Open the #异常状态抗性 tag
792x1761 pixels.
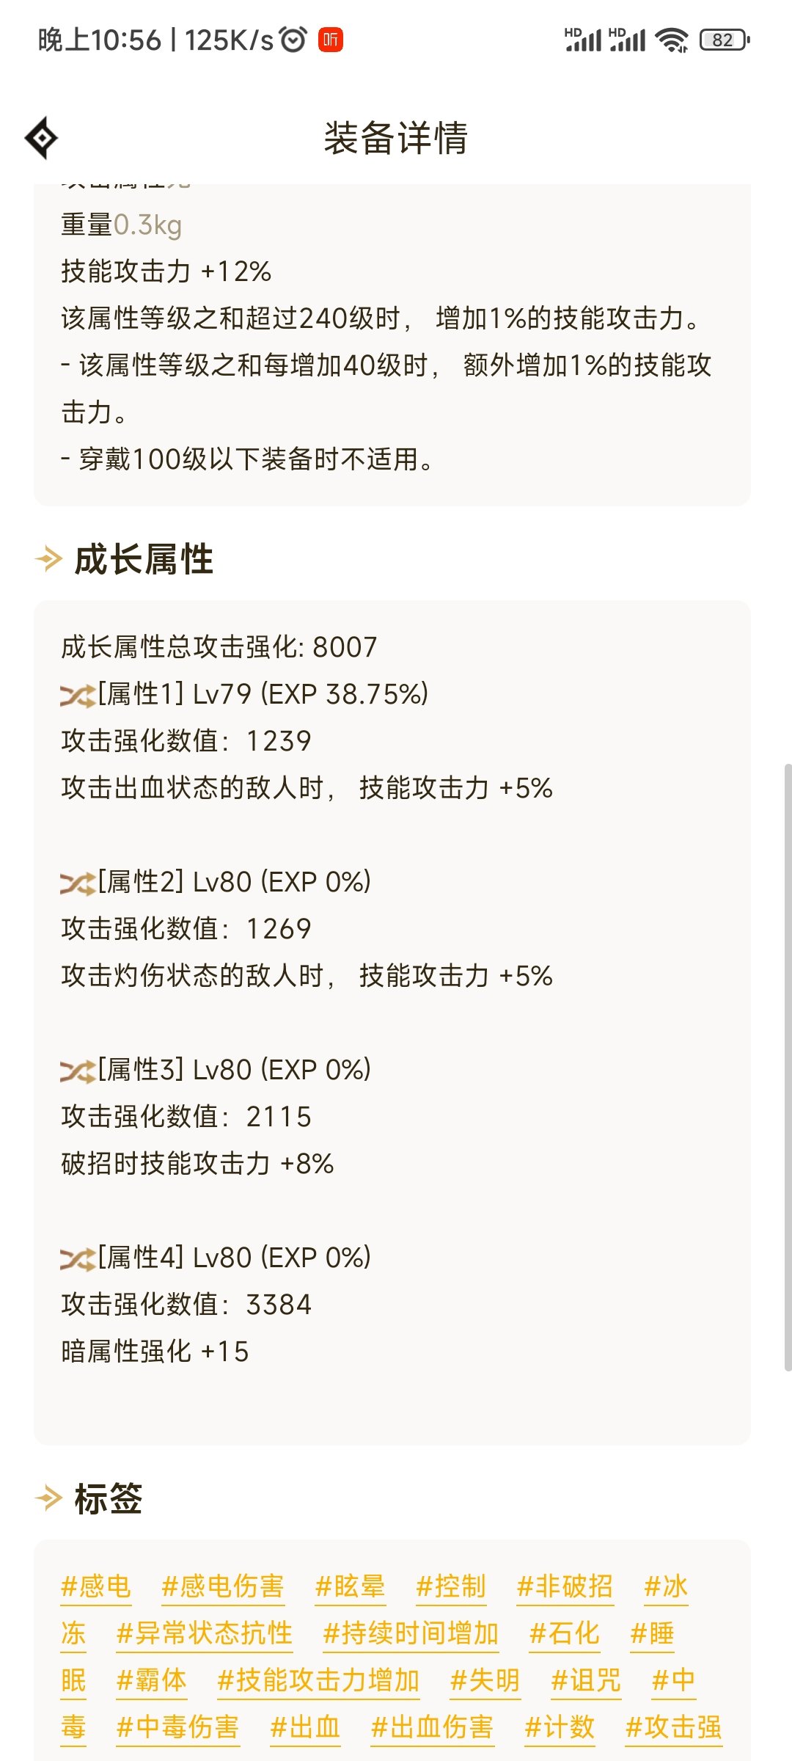pyautogui.click(x=205, y=1633)
